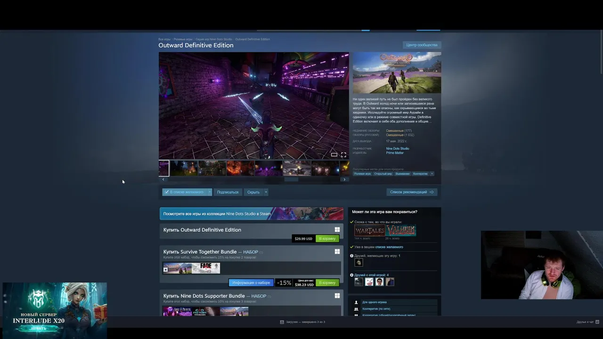Open publisher link Prime Matter

click(x=395, y=153)
